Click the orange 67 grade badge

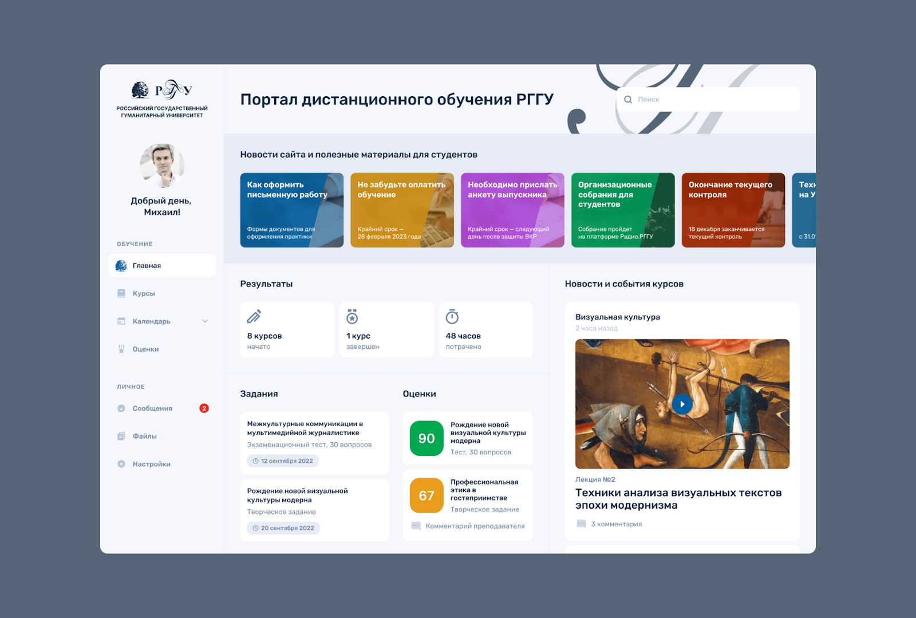(427, 495)
